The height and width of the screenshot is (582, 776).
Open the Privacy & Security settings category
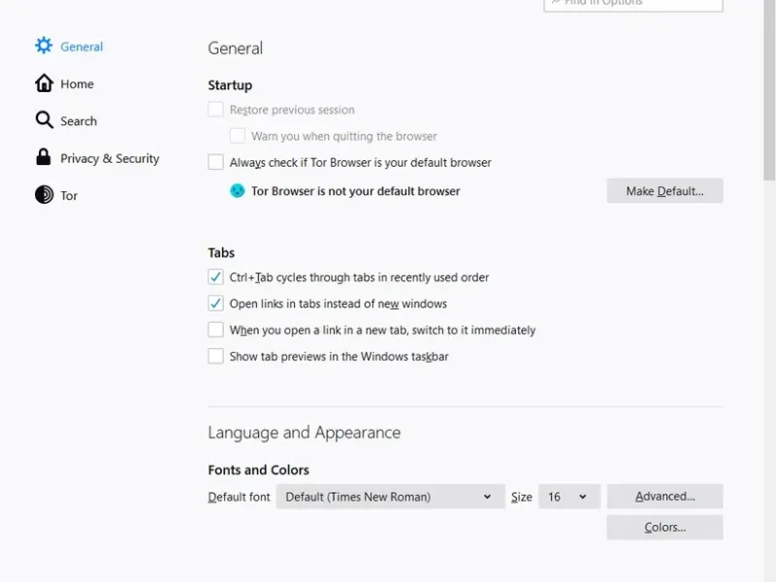[x=110, y=158]
